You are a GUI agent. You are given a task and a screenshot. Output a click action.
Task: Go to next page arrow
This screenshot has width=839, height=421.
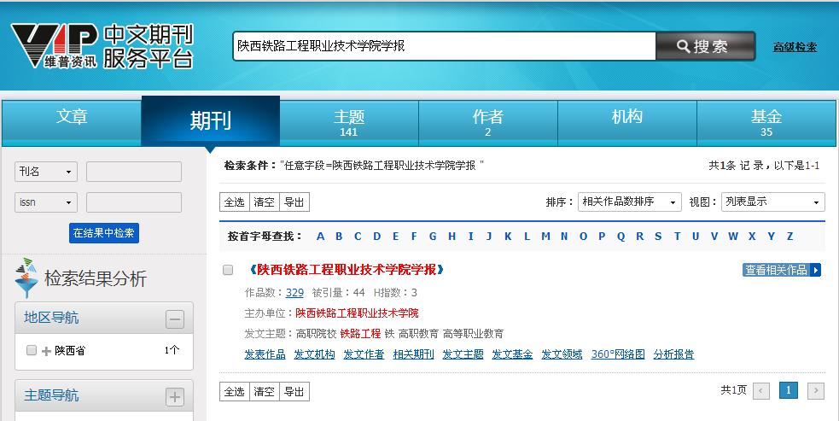[815, 391]
